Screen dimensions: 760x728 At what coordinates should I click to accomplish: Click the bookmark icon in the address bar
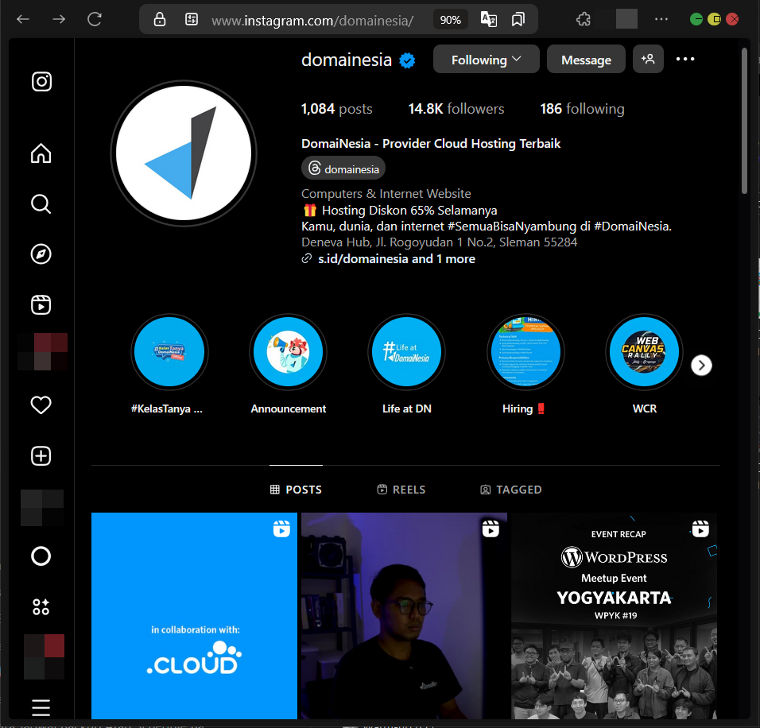[518, 19]
